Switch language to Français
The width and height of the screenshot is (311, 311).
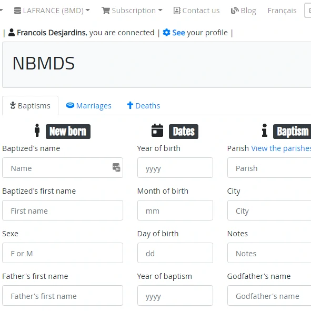click(282, 11)
